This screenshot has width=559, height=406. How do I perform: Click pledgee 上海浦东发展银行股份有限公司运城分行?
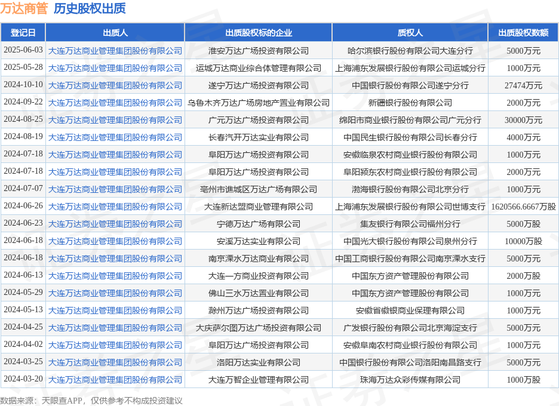(410, 68)
